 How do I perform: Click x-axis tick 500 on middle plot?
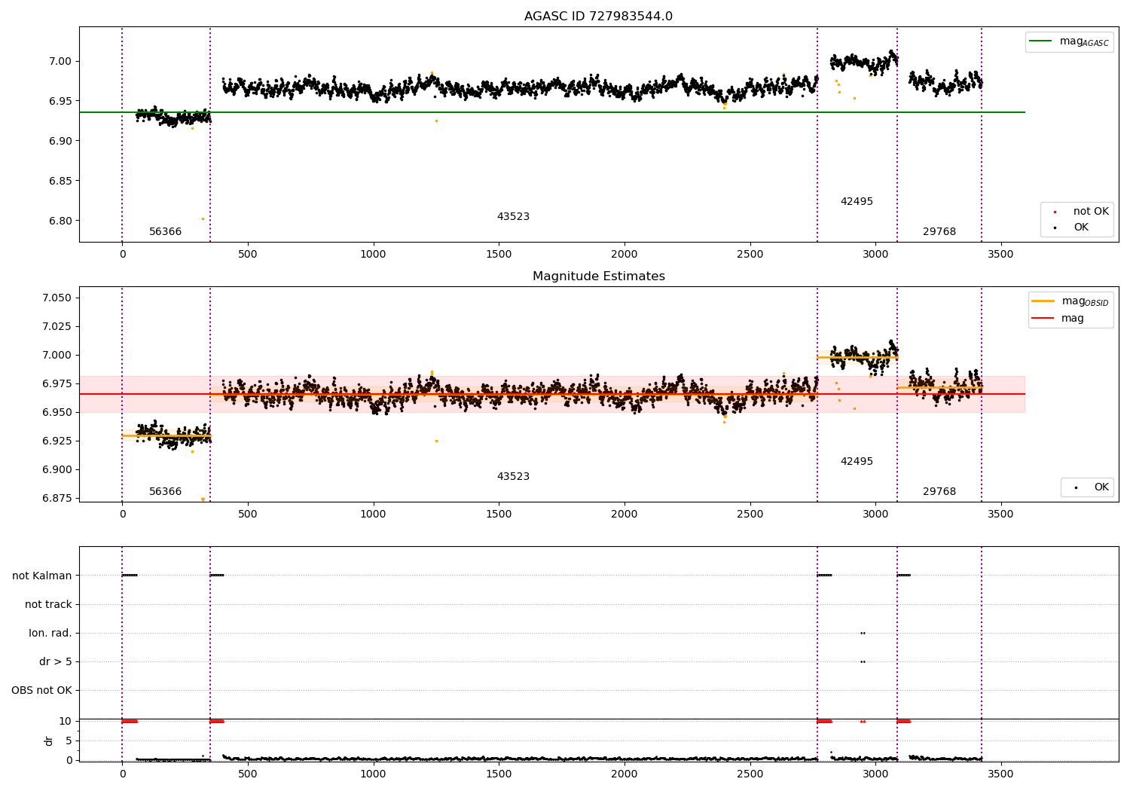248,515
